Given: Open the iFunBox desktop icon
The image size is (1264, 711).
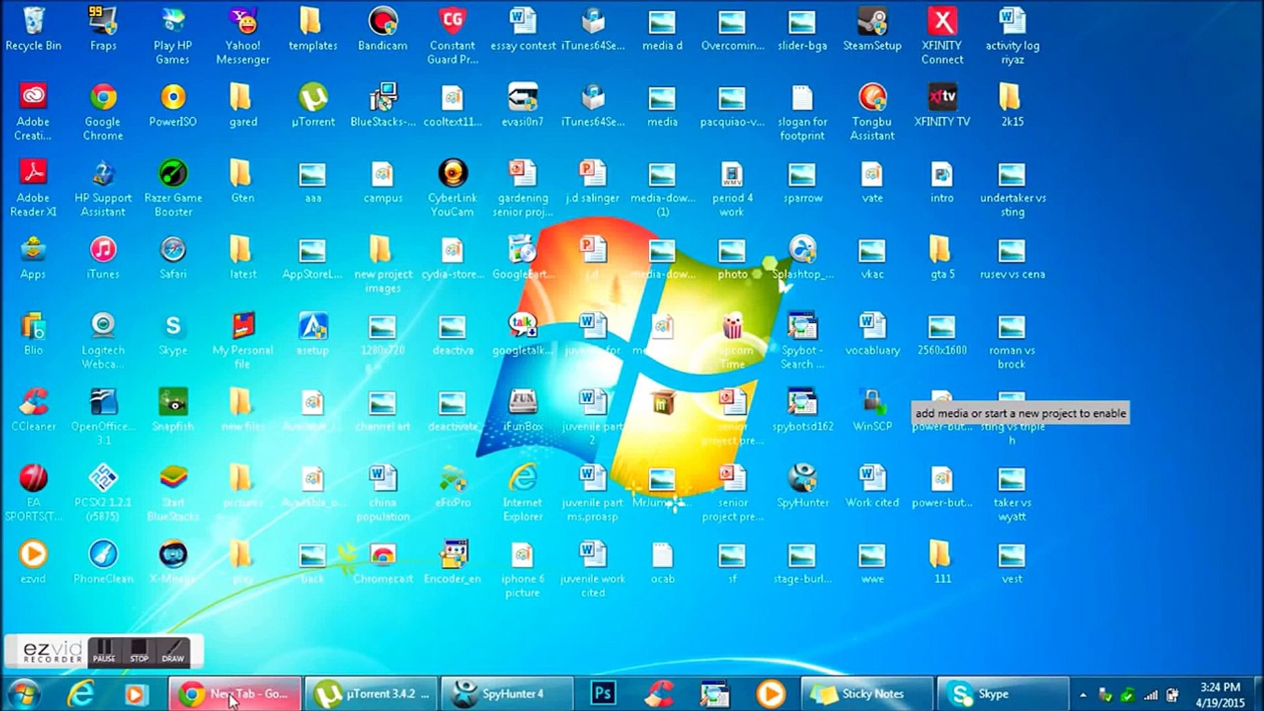Looking at the screenshot, I should coord(522,410).
